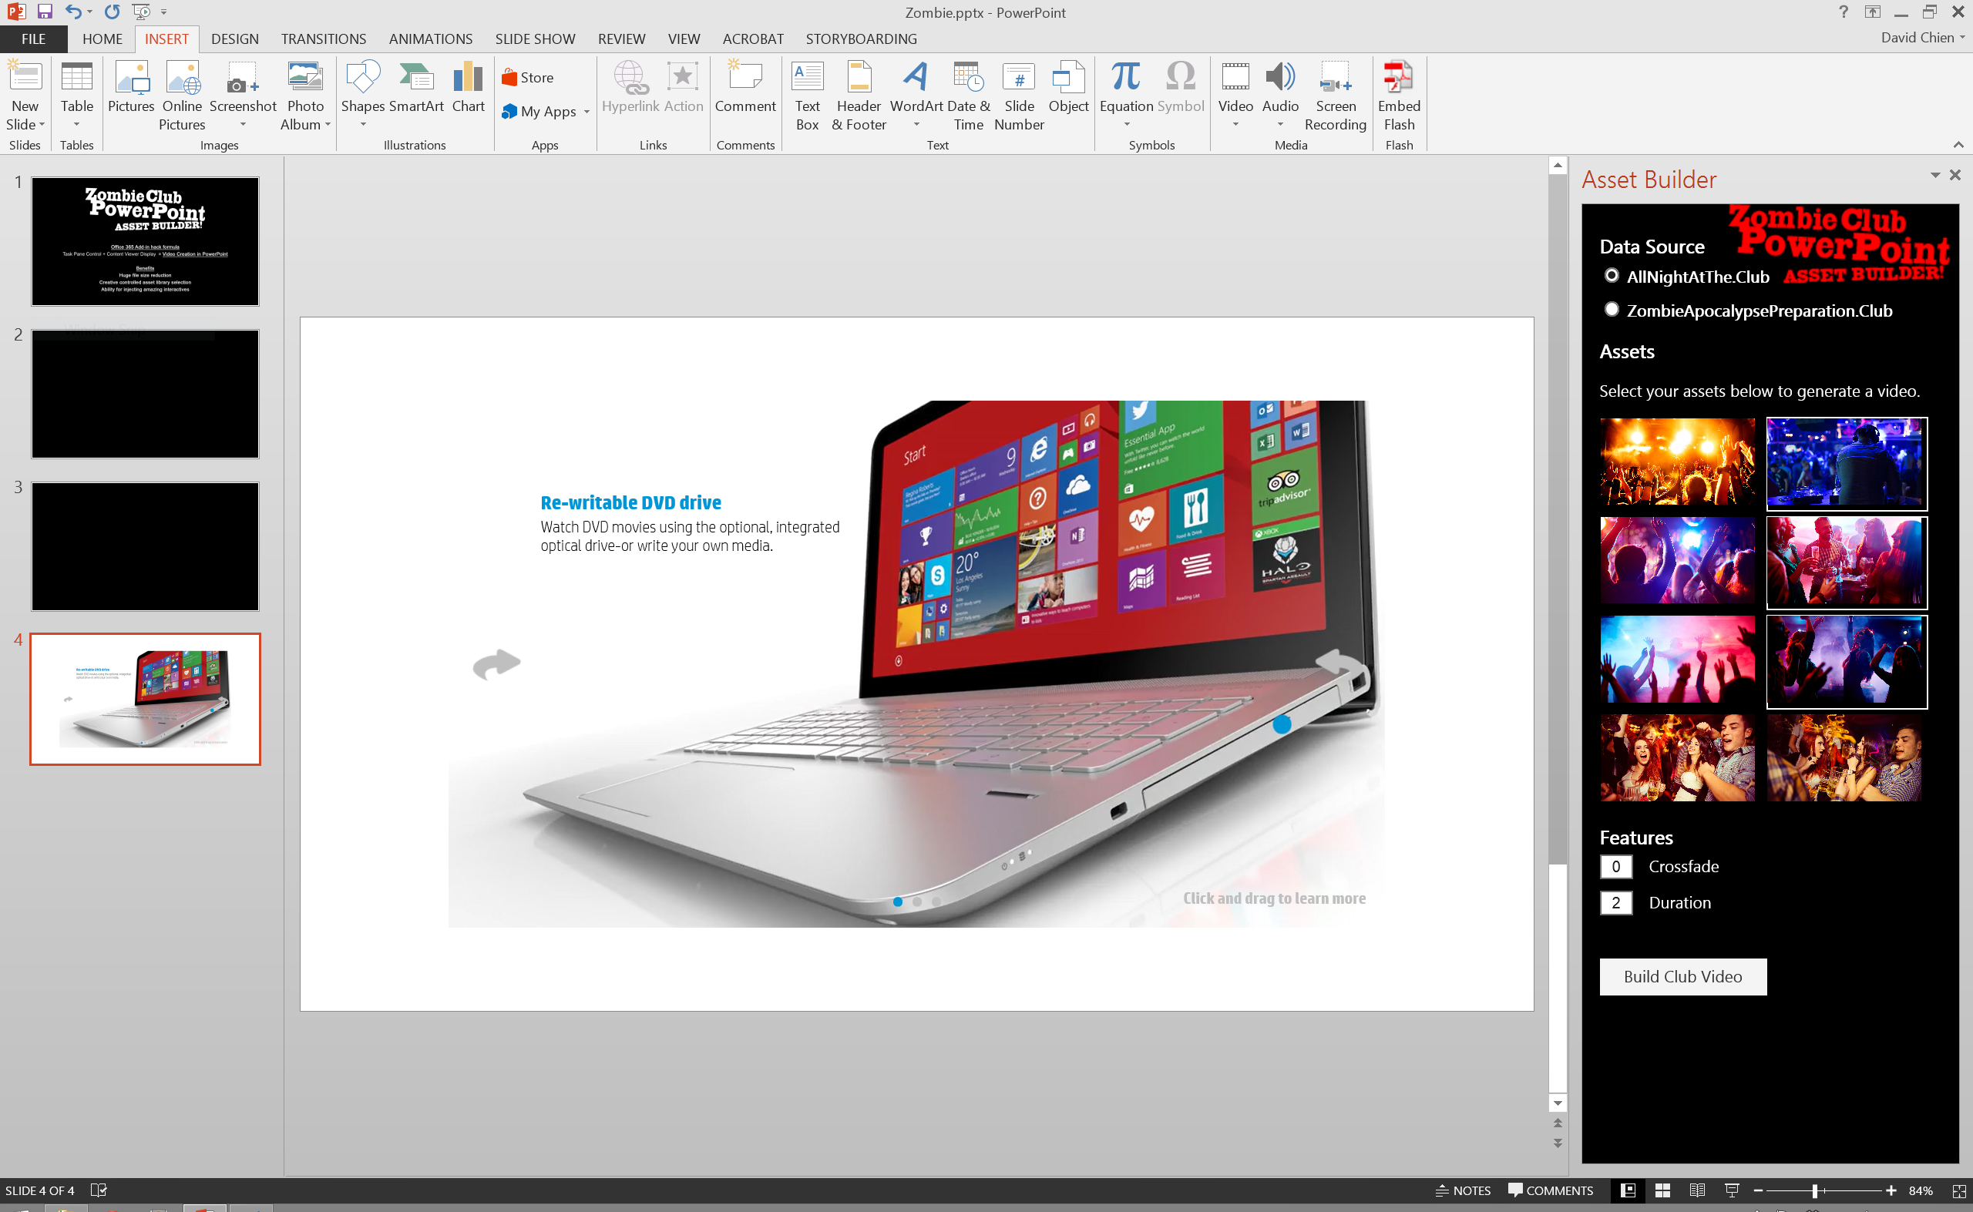Open the Design tab
The image size is (1973, 1212).
234,39
